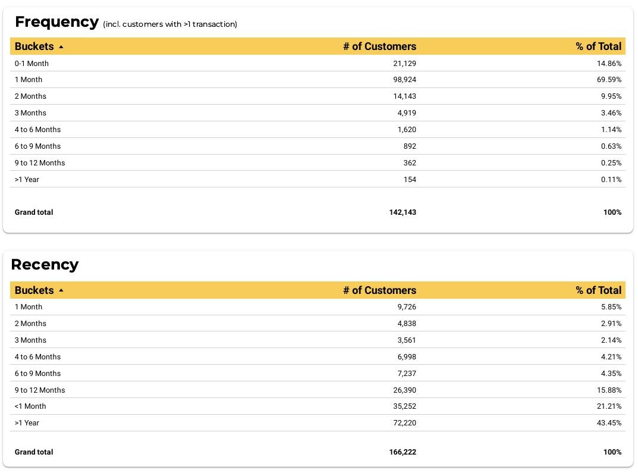Click the sort arrow beside Recency Buckets
638x473 pixels.
(x=61, y=290)
